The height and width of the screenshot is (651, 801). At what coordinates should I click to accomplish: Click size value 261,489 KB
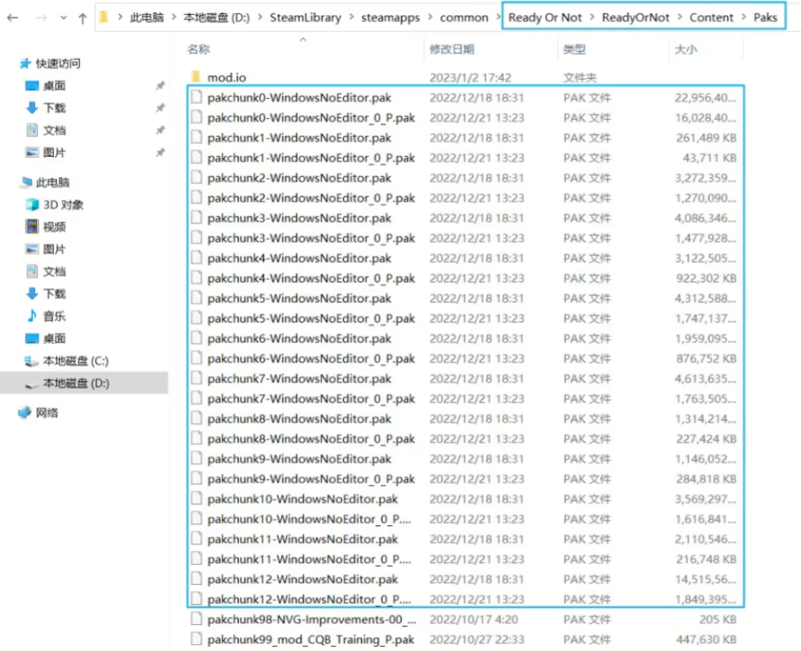coord(706,138)
